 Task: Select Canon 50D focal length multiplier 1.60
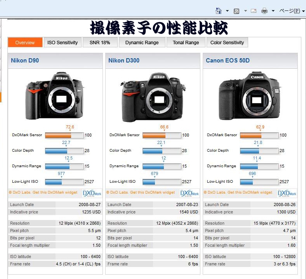pos(291,245)
